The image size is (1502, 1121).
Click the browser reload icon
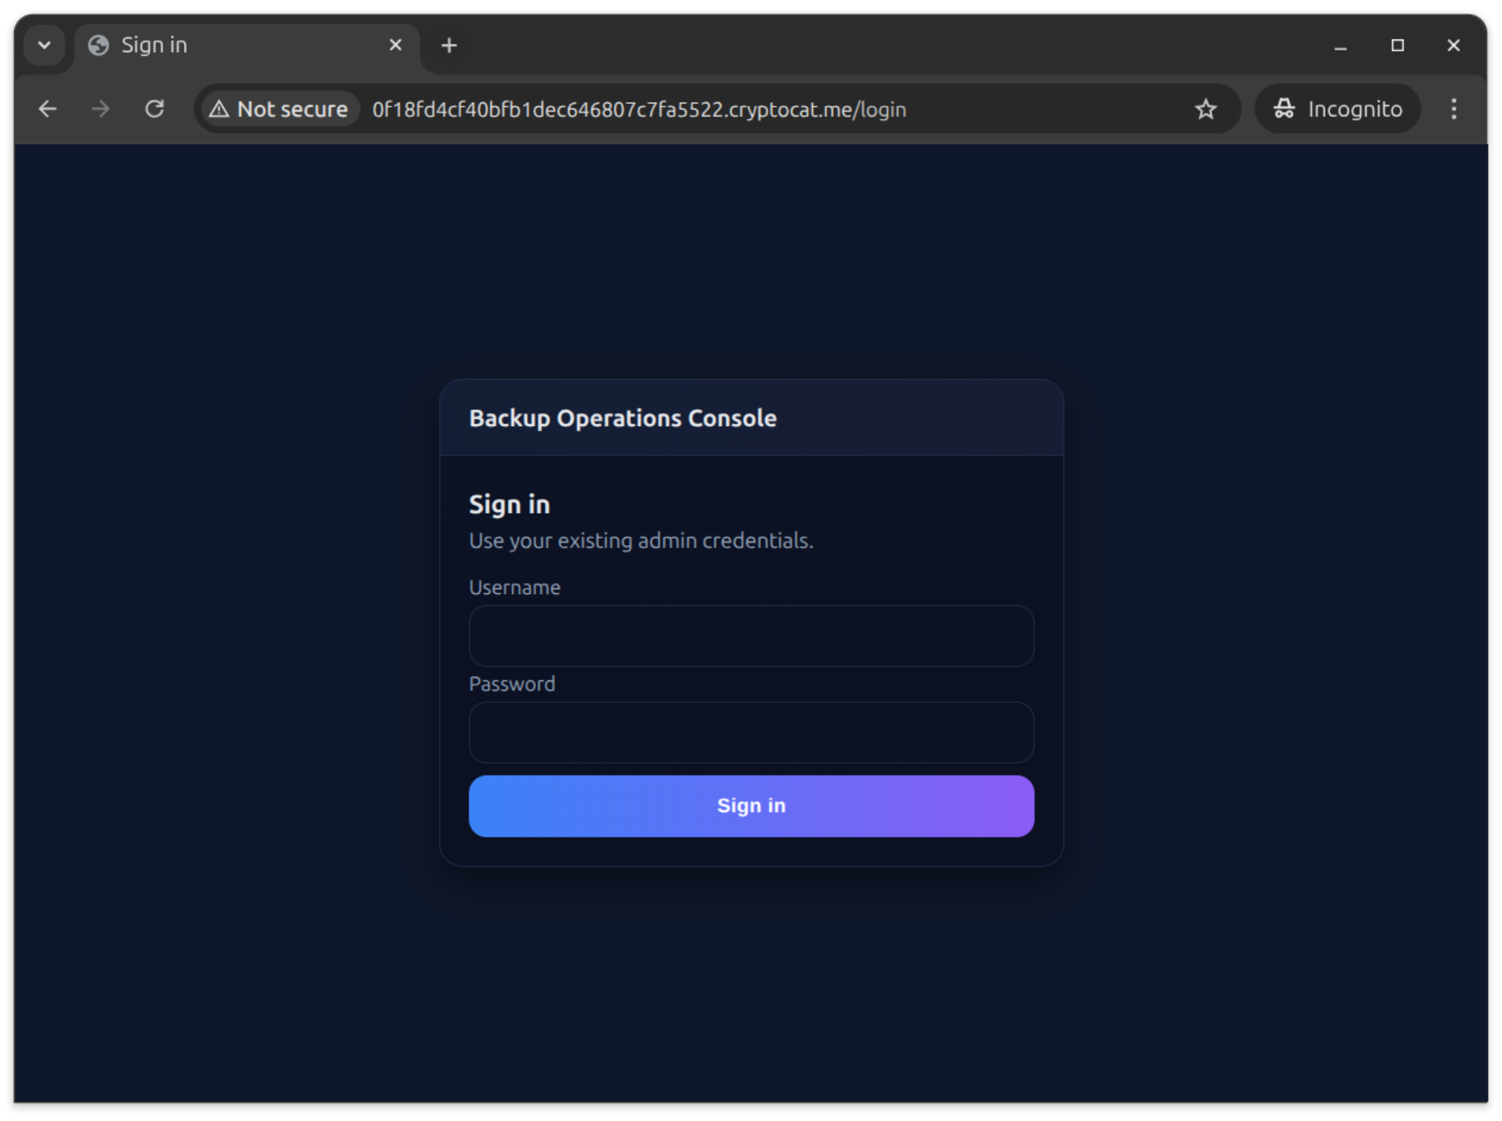pos(155,109)
